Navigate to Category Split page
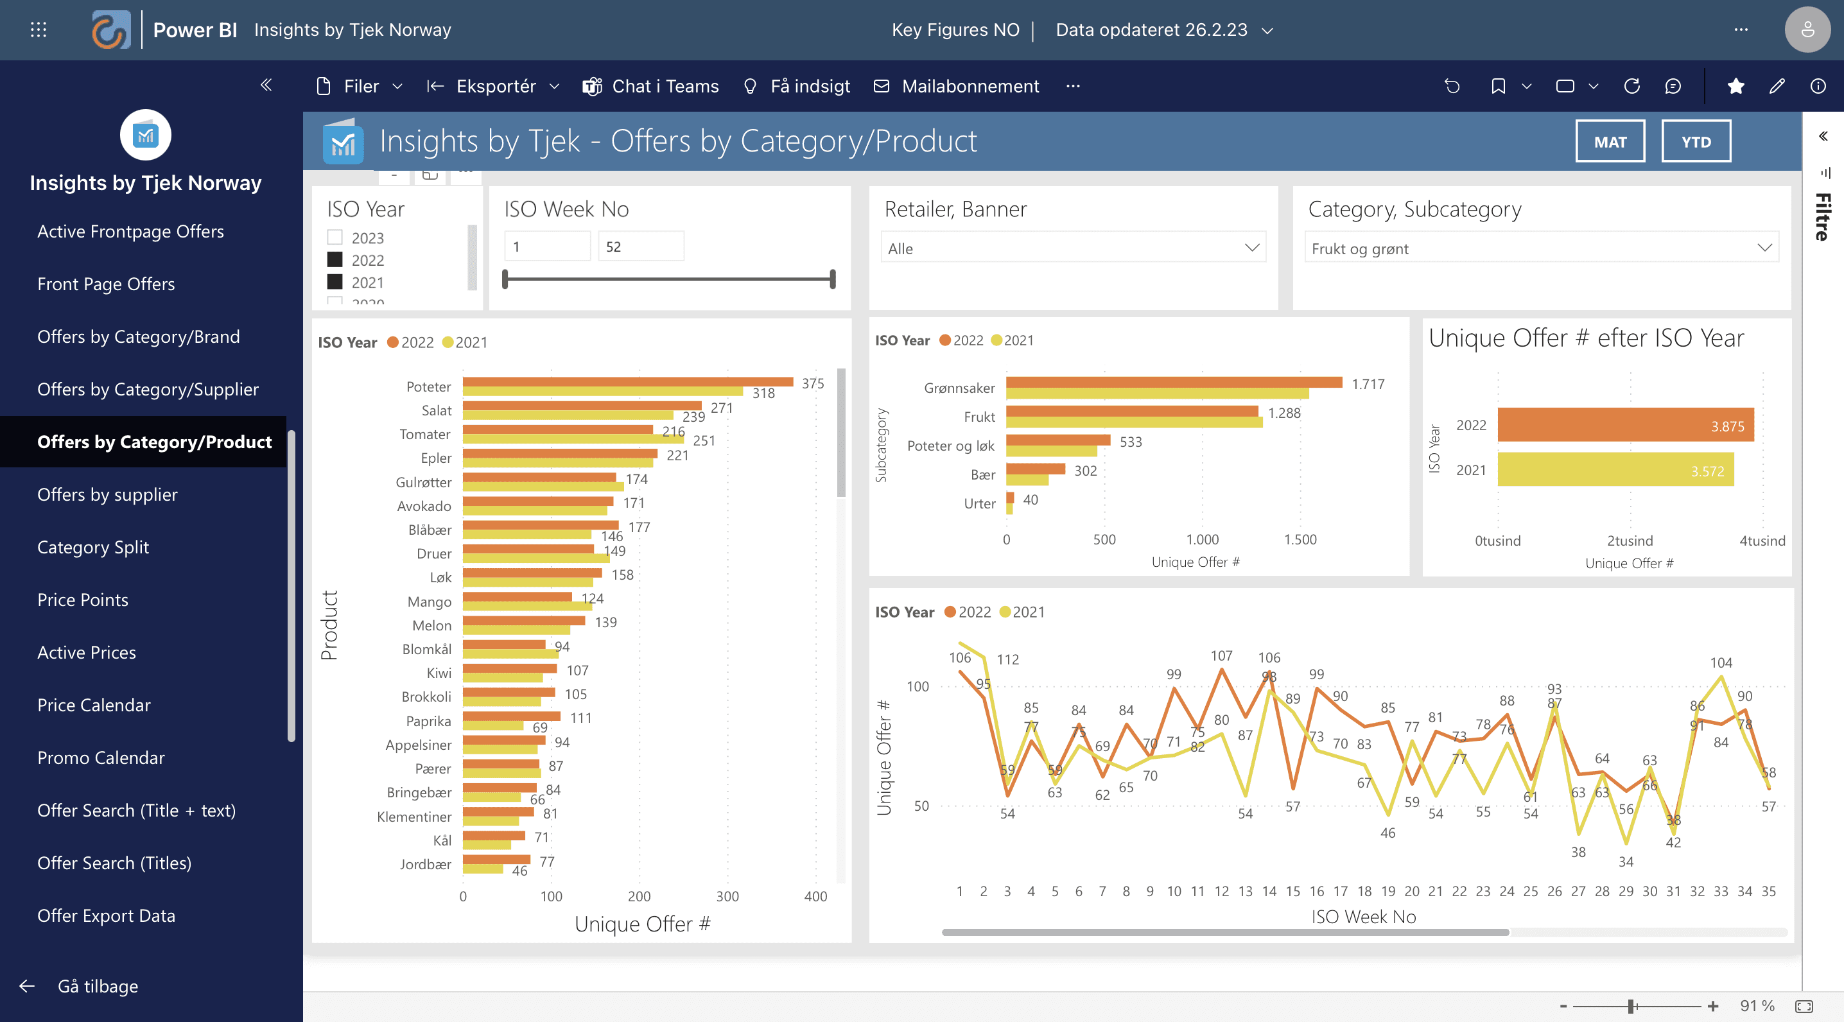1844x1022 pixels. (93, 547)
